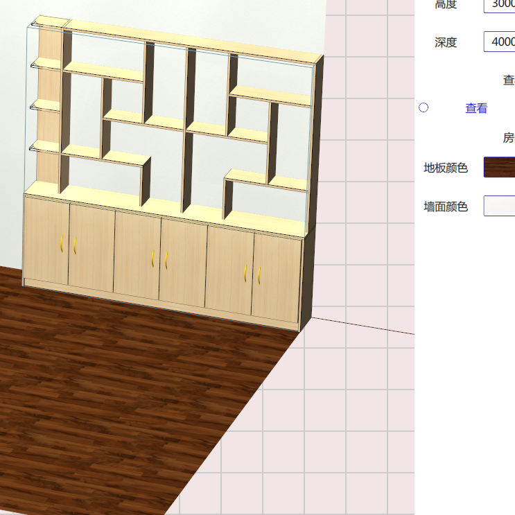The image size is (515, 515).
Task: Click the white wall left of the cabinet
Action: pyautogui.click(x=12, y=139)
